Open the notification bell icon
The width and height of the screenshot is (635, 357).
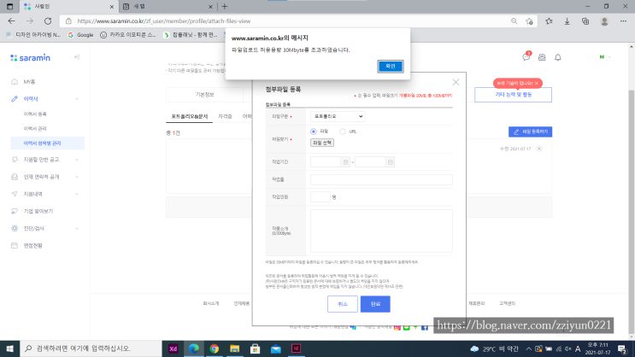[x=557, y=57]
